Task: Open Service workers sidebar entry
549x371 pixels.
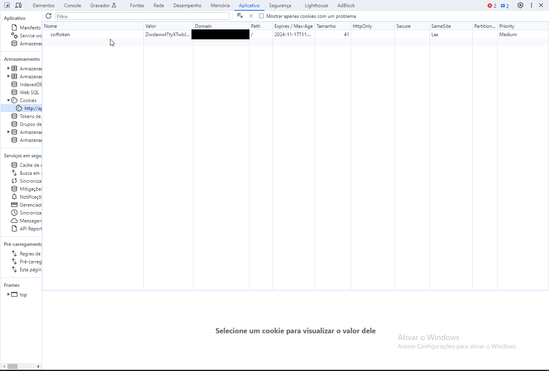Action: 26,35
